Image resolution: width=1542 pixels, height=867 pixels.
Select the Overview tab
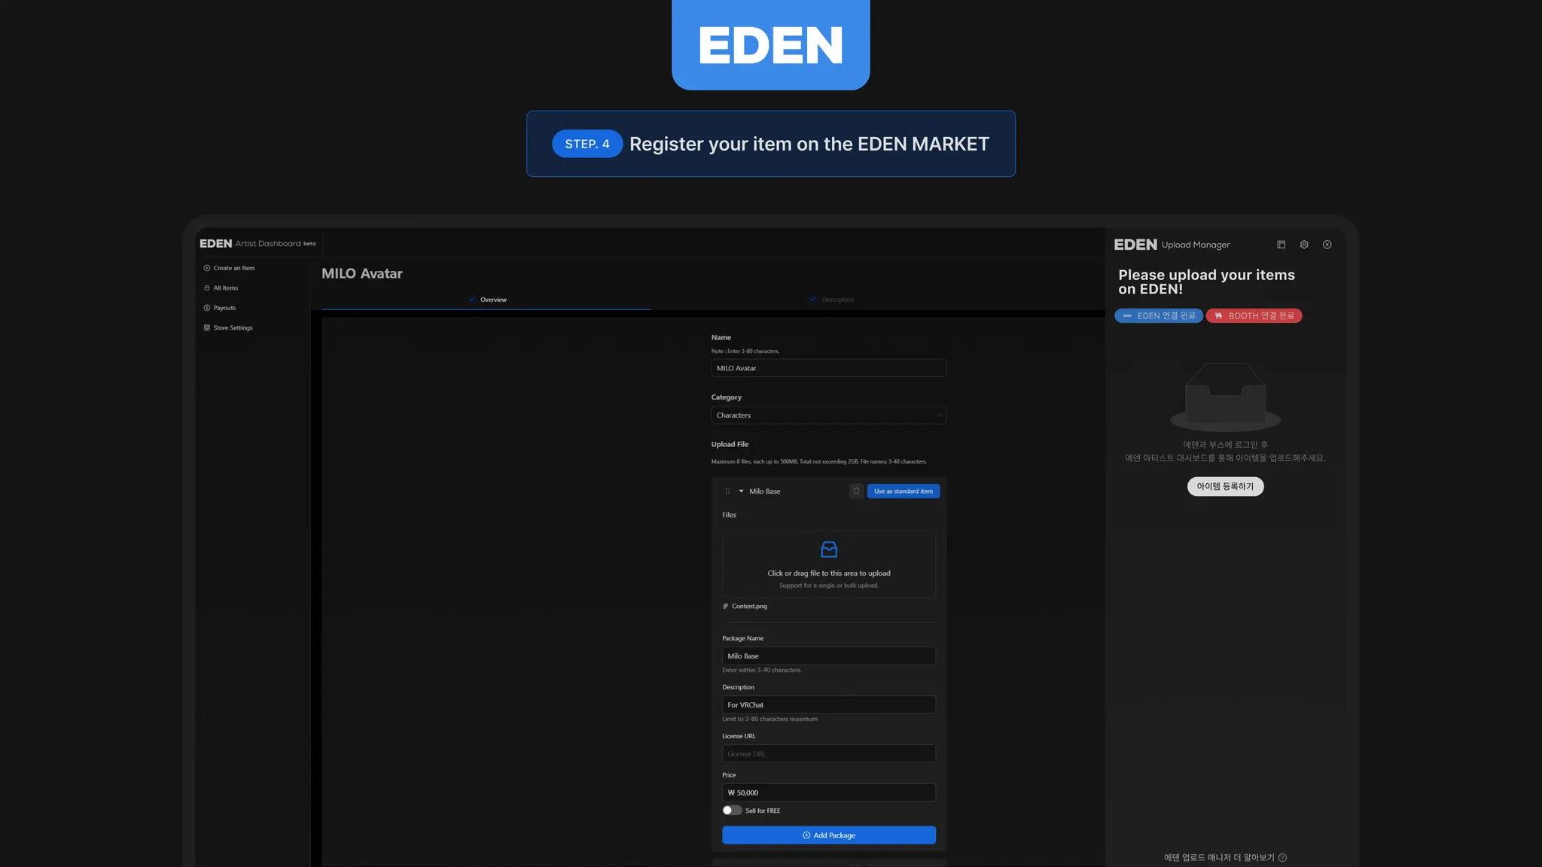[x=493, y=300]
